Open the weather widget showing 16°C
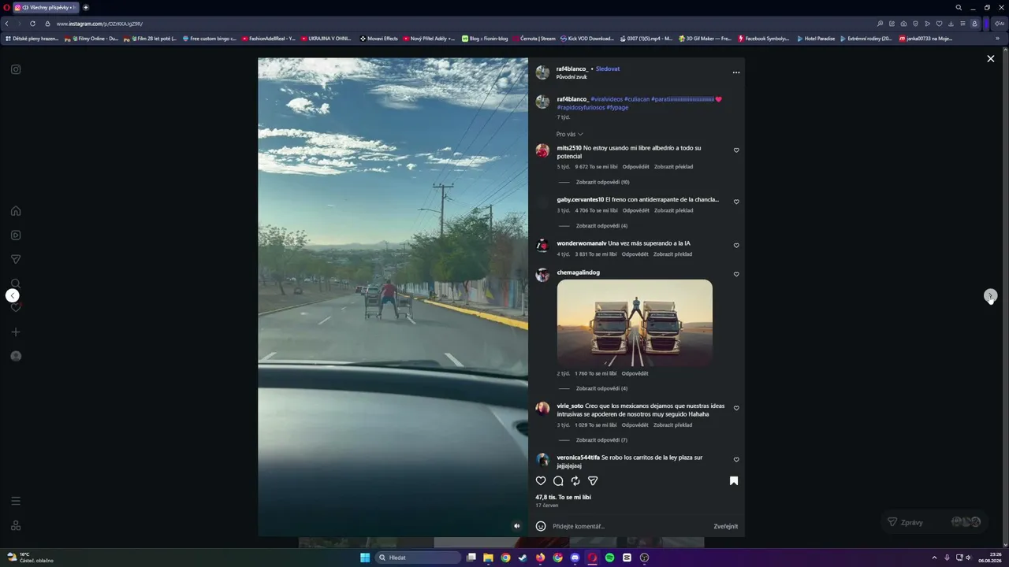This screenshot has height=567, width=1009. [30, 558]
